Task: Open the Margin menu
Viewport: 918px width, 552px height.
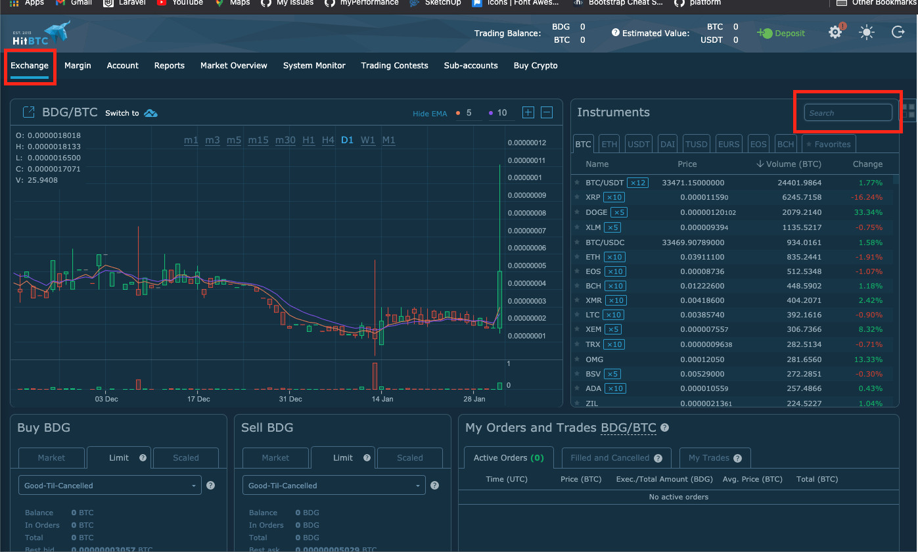Action: point(78,66)
